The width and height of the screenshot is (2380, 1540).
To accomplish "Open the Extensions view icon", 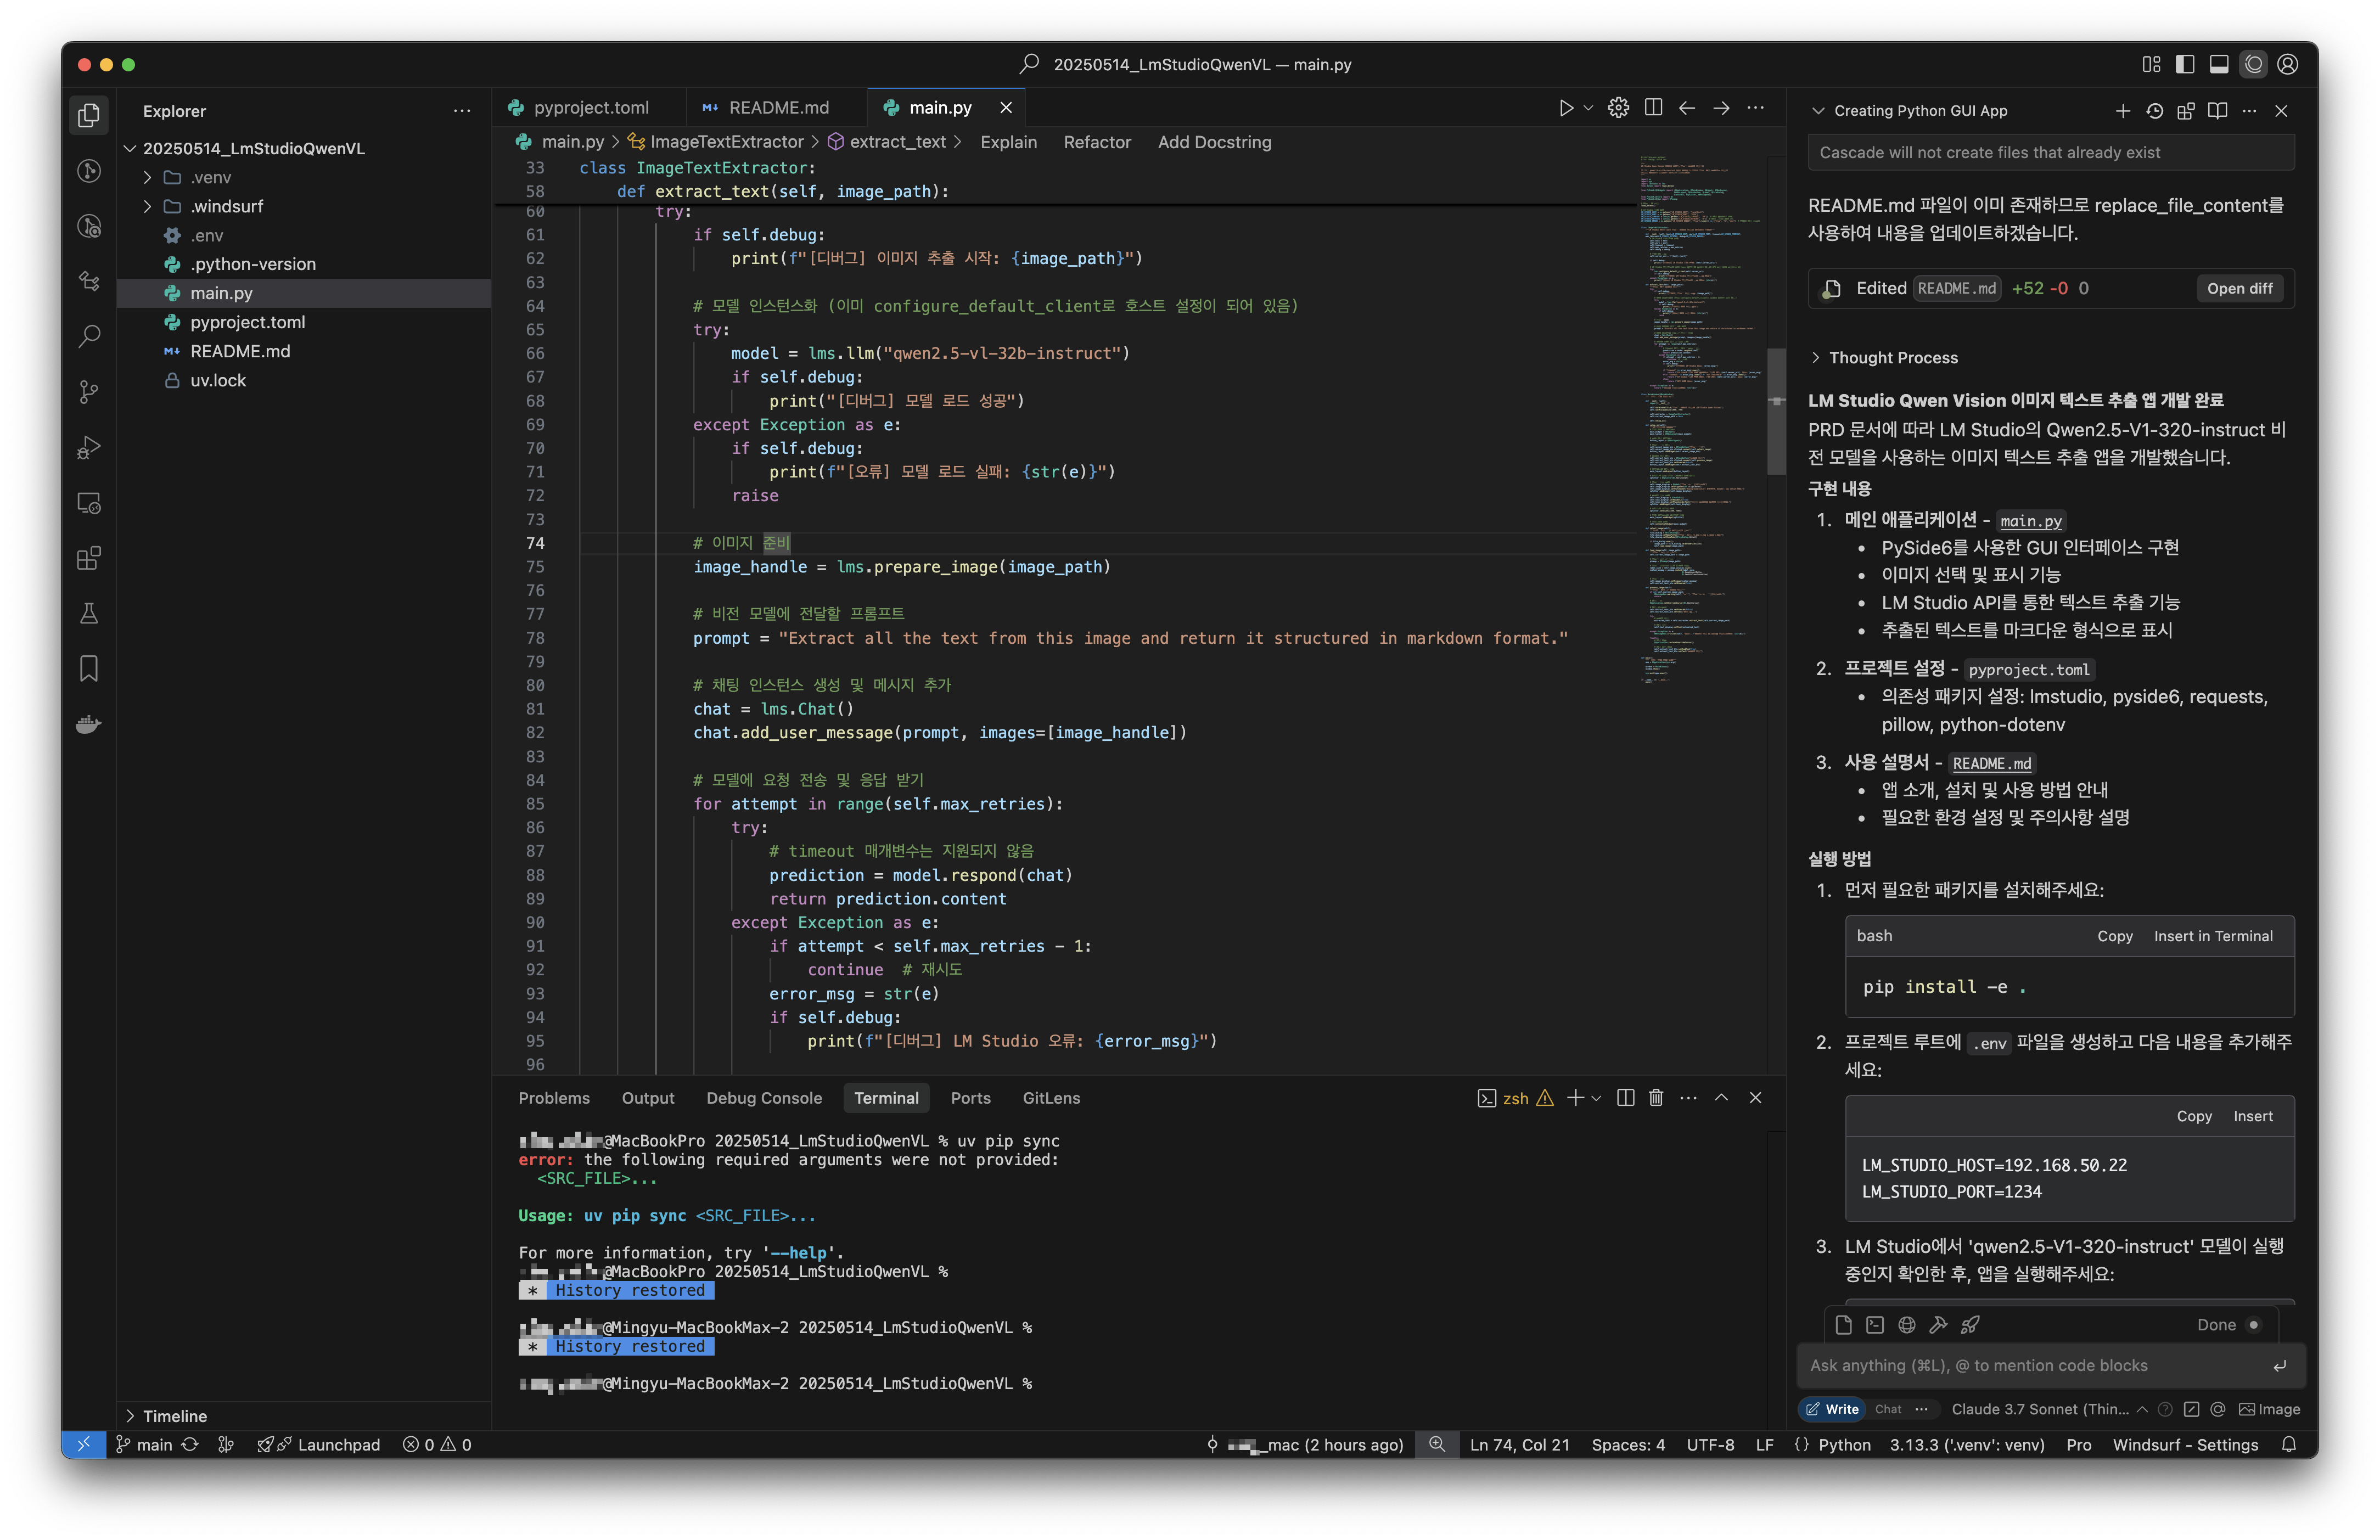I will [x=89, y=558].
